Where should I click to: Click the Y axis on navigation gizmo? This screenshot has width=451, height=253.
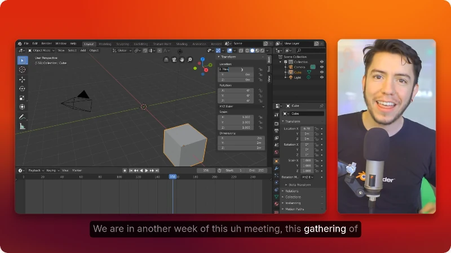coord(210,65)
